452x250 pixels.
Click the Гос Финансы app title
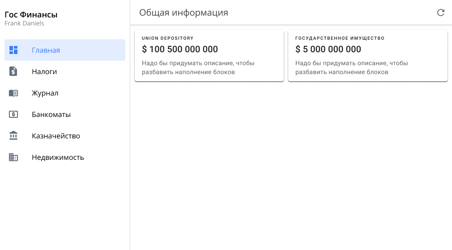tap(31, 15)
